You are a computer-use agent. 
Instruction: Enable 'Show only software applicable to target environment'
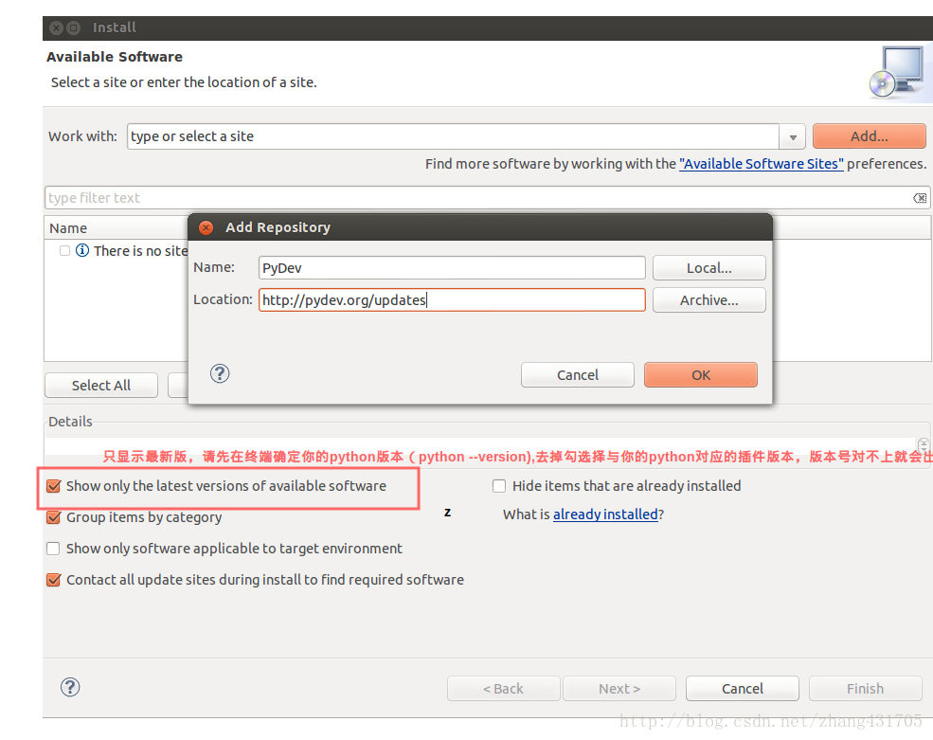coord(54,549)
